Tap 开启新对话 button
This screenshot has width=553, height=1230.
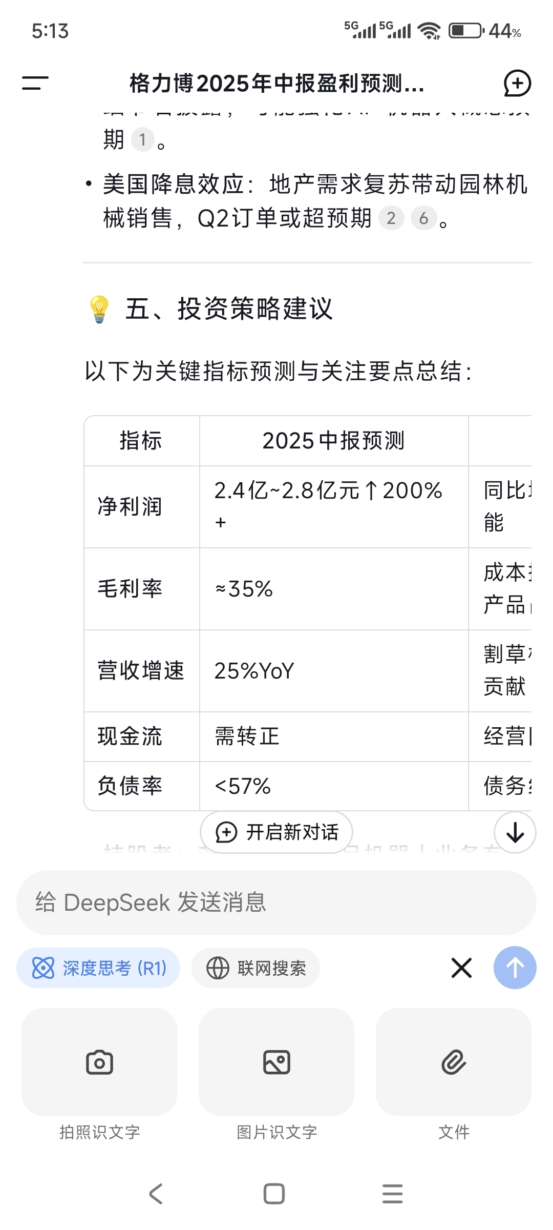pos(276,832)
